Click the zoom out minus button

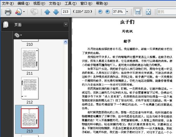coord(100,12)
